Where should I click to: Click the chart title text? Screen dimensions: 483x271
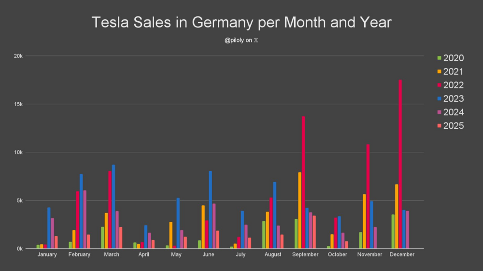241,22
